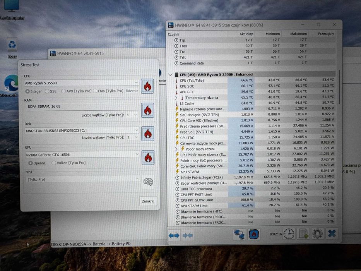Open the Disk dropdown KINGSTON RBUSNS8154P3256GJ3

point(82,130)
